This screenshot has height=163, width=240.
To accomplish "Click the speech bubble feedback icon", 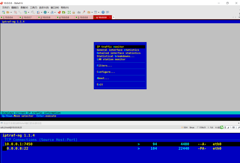I will [107, 12].
